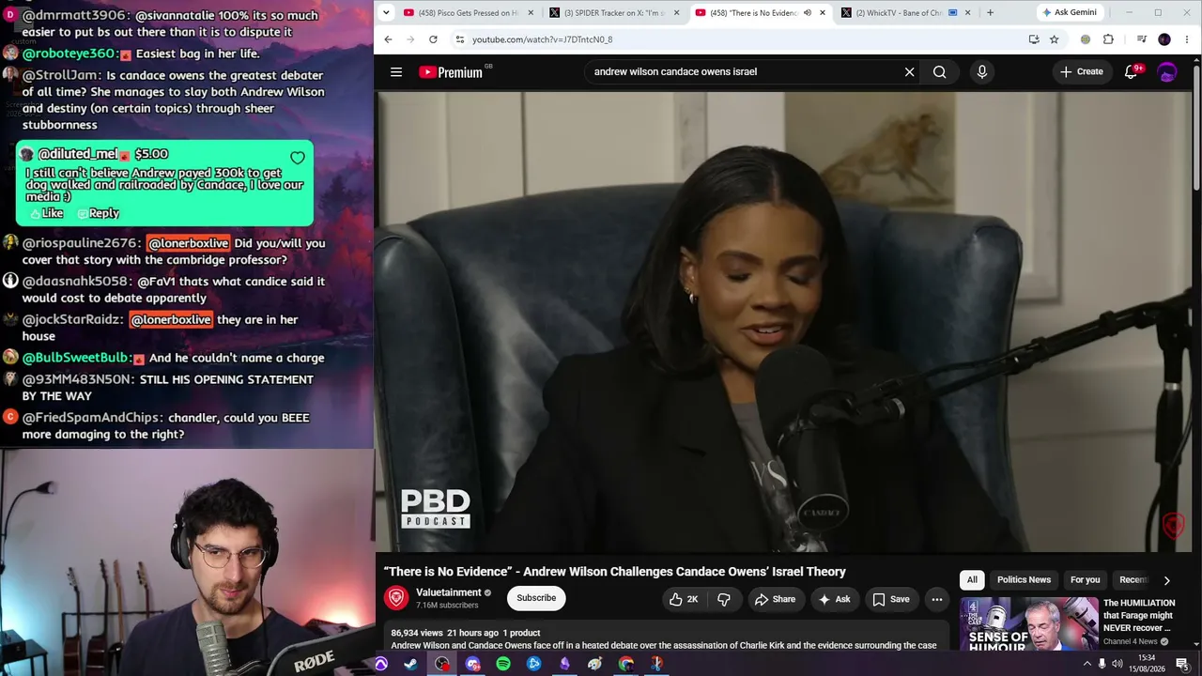The width and height of the screenshot is (1202, 676).
Task: Open more actions for the video
Action: [936, 599]
